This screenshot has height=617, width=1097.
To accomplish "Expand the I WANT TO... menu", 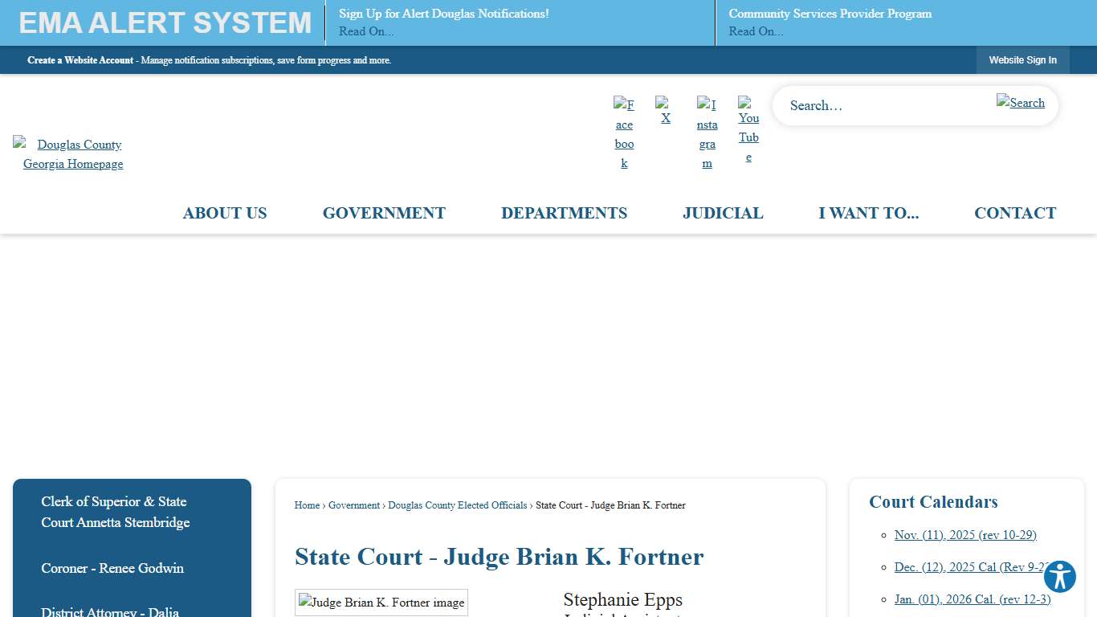I will point(868,213).
